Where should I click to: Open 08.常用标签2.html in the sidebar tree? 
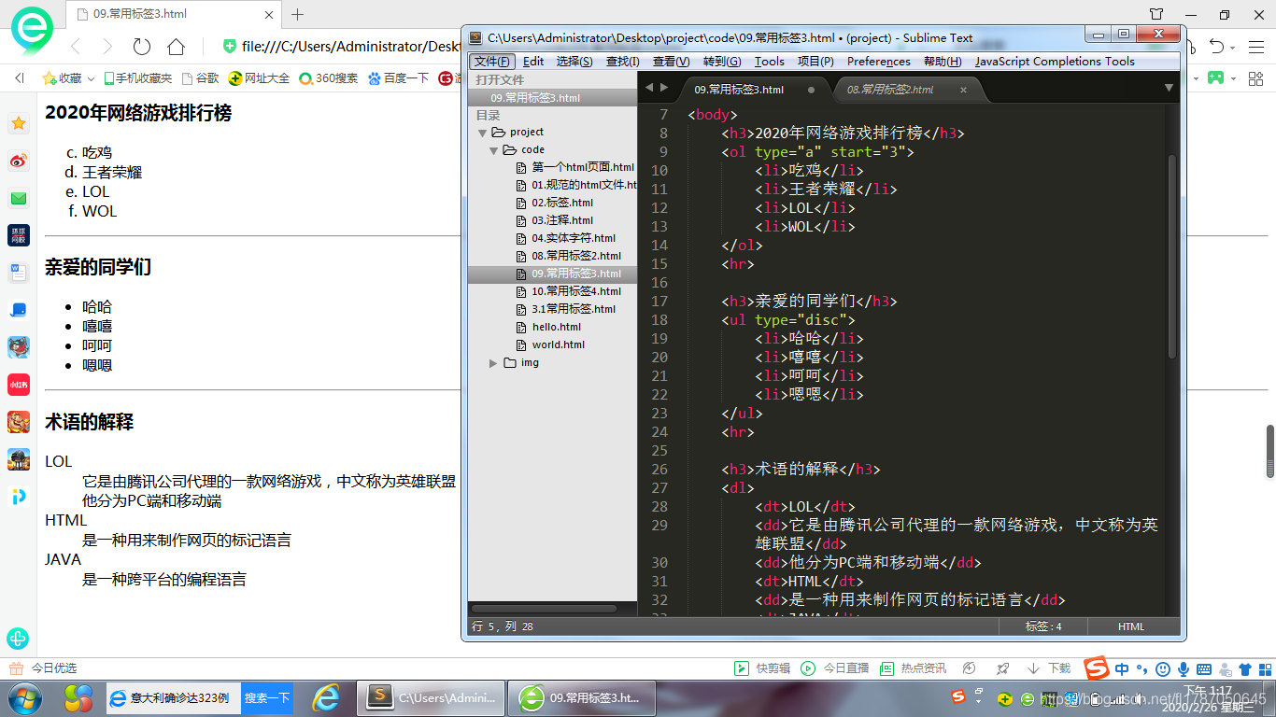(x=576, y=256)
